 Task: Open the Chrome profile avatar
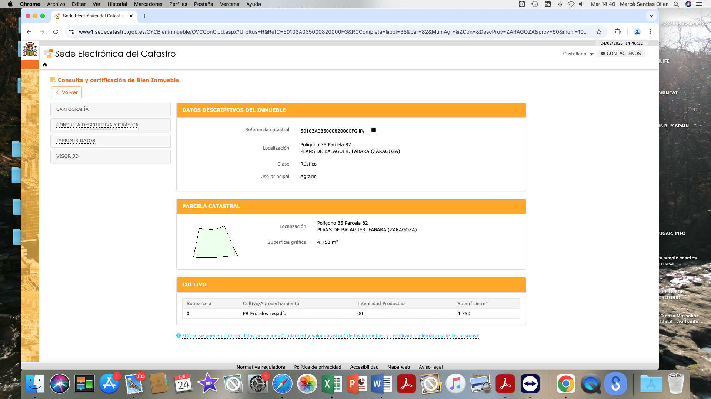pyautogui.click(x=637, y=32)
